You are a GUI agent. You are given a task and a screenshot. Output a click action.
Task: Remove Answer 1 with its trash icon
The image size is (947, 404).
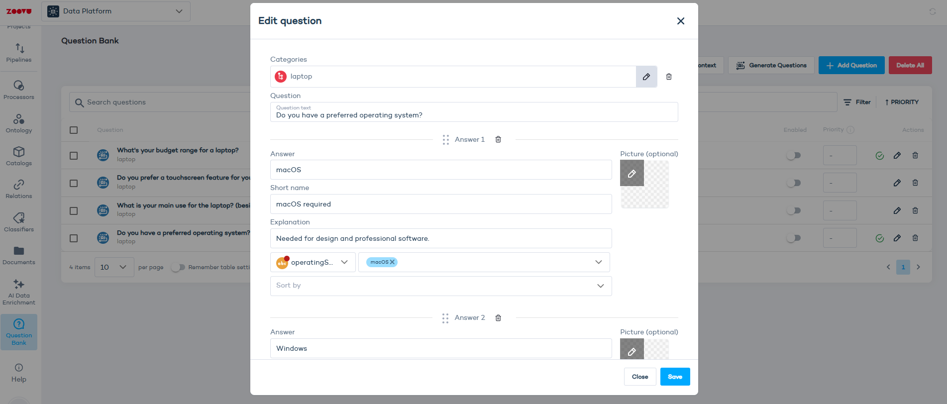498,139
